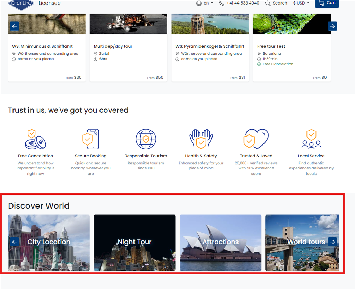Click the 'Licensee' text in header
Screen dimensions: 355x289
pyautogui.click(x=50, y=3)
